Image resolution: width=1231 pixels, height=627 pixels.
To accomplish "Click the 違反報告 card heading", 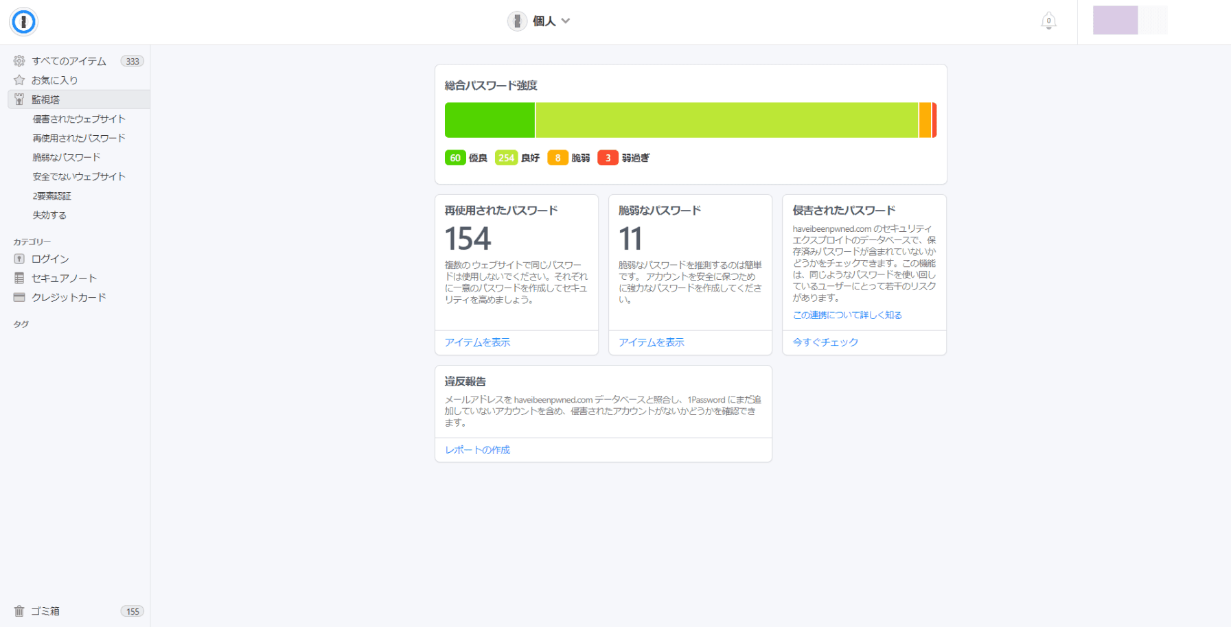I will (465, 381).
